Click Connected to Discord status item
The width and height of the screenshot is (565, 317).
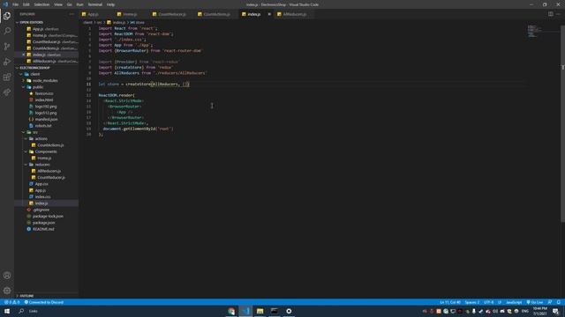(44, 302)
